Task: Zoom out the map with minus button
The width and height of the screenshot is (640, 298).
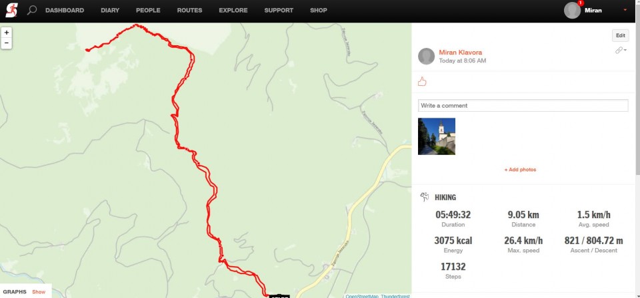Action: coord(7,43)
